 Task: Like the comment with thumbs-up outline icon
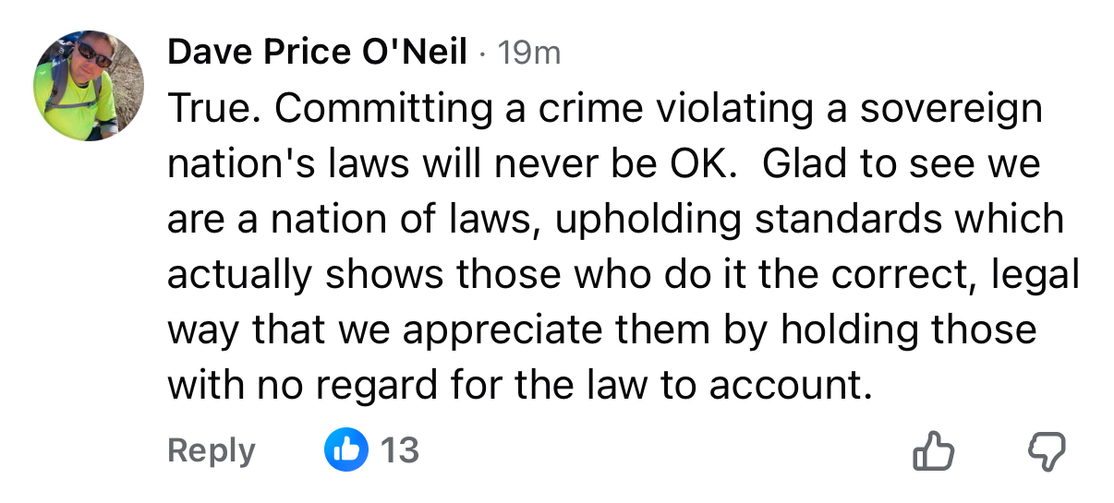931,451
